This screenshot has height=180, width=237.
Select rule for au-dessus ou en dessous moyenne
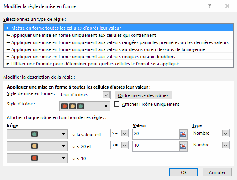tap(118, 49)
